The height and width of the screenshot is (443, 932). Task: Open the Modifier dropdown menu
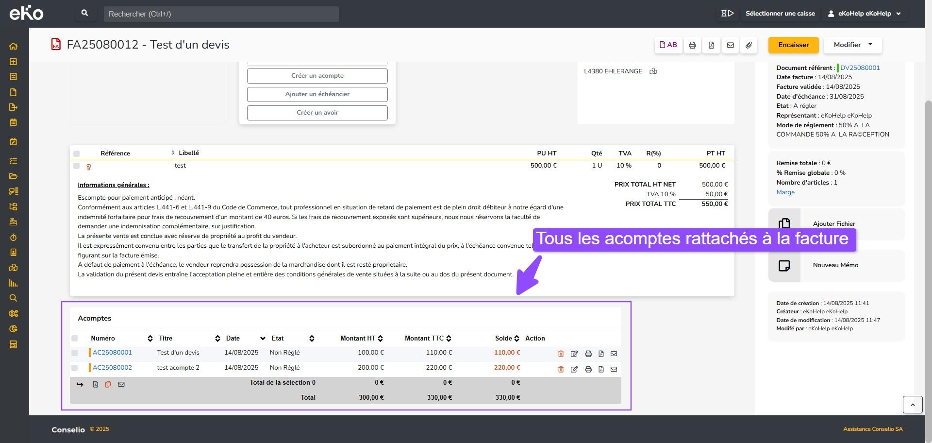pos(852,45)
